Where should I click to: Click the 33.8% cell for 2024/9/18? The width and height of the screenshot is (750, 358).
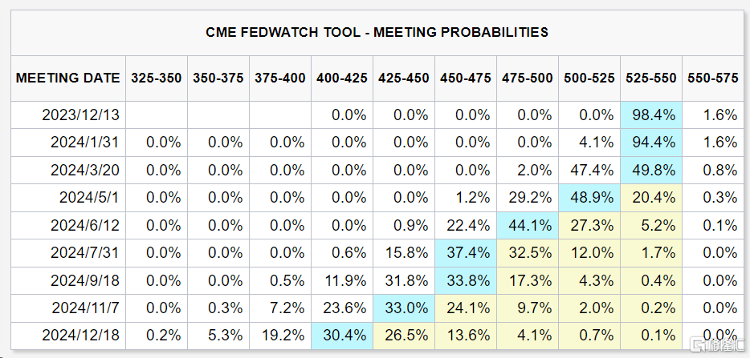tap(466, 280)
